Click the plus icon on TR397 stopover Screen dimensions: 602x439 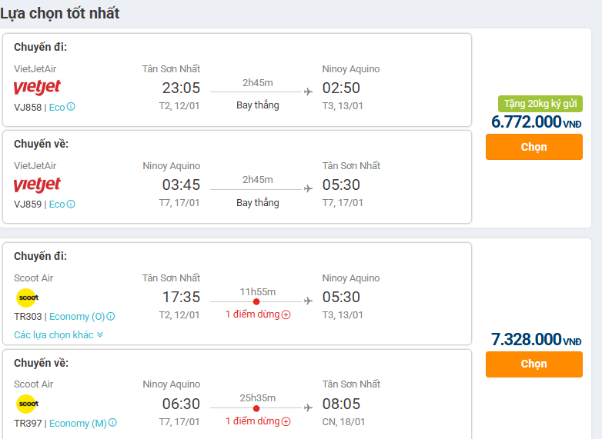pyautogui.click(x=286, y=421)
